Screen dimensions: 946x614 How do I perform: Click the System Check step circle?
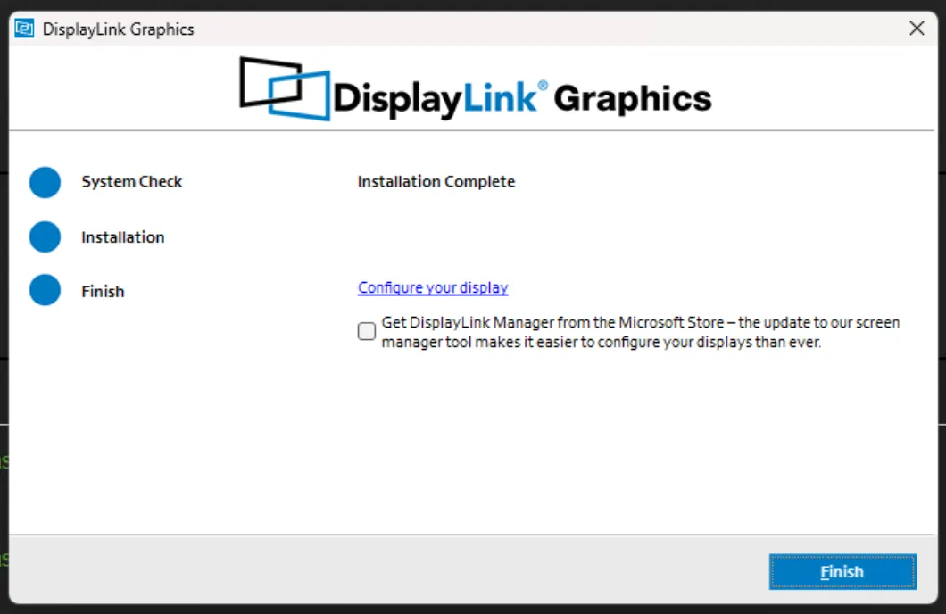45,182
